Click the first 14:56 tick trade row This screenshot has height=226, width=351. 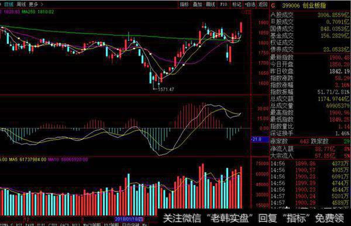(x=311, y=164)
